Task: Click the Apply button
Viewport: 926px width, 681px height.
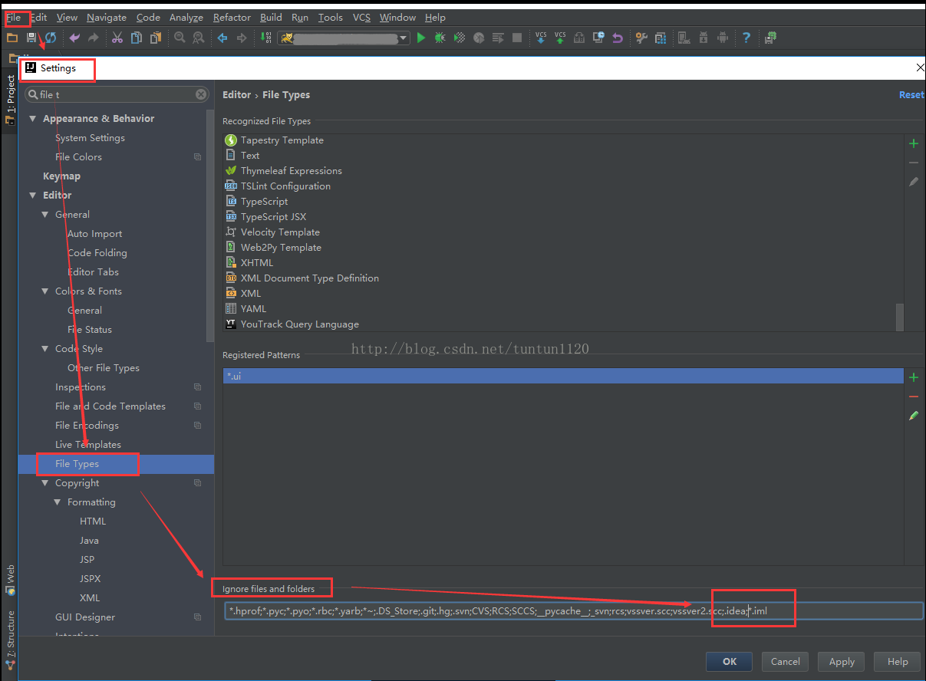Action: pos(842,662)
